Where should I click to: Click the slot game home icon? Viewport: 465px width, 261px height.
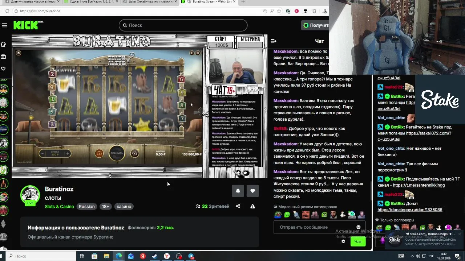[19, 53]
